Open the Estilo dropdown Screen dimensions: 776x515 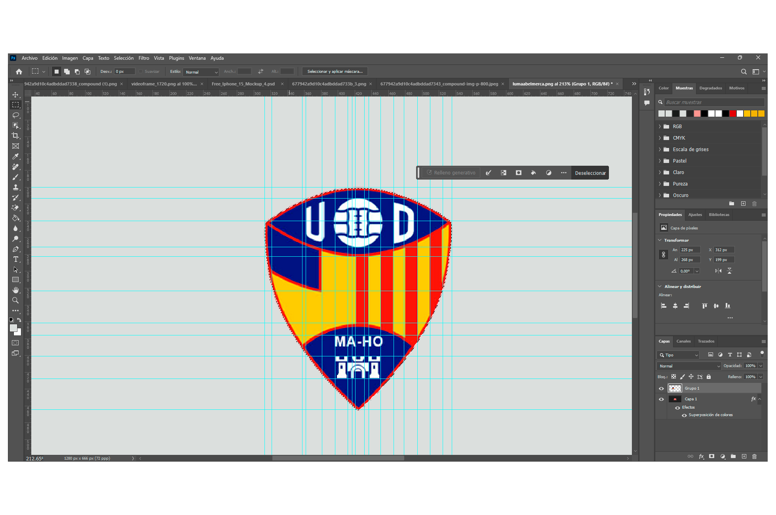pyautogui.click(x=201, y=72)
